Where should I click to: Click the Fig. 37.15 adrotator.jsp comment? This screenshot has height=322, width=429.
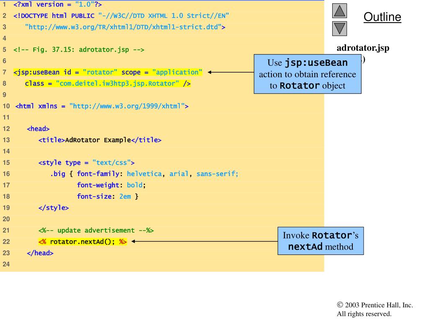79,50
